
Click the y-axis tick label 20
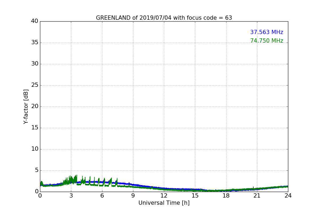35,106
